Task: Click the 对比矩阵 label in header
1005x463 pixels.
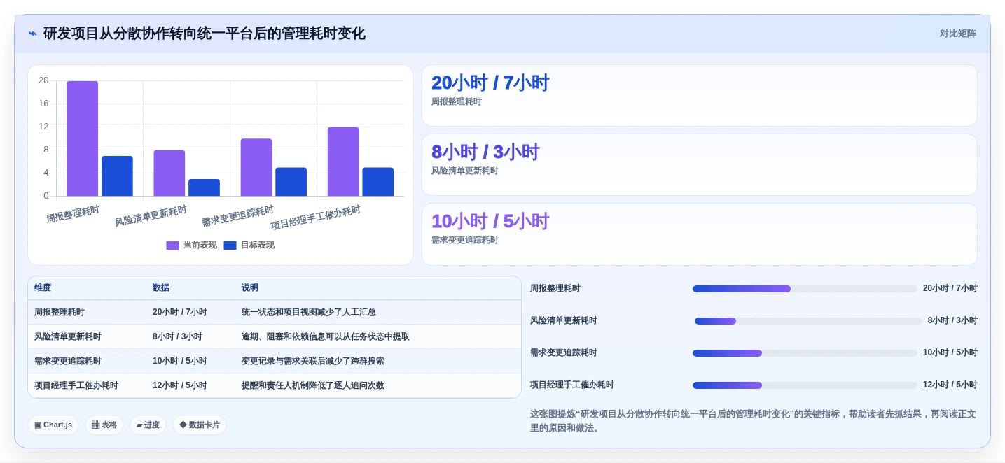Action: point(957,34)
